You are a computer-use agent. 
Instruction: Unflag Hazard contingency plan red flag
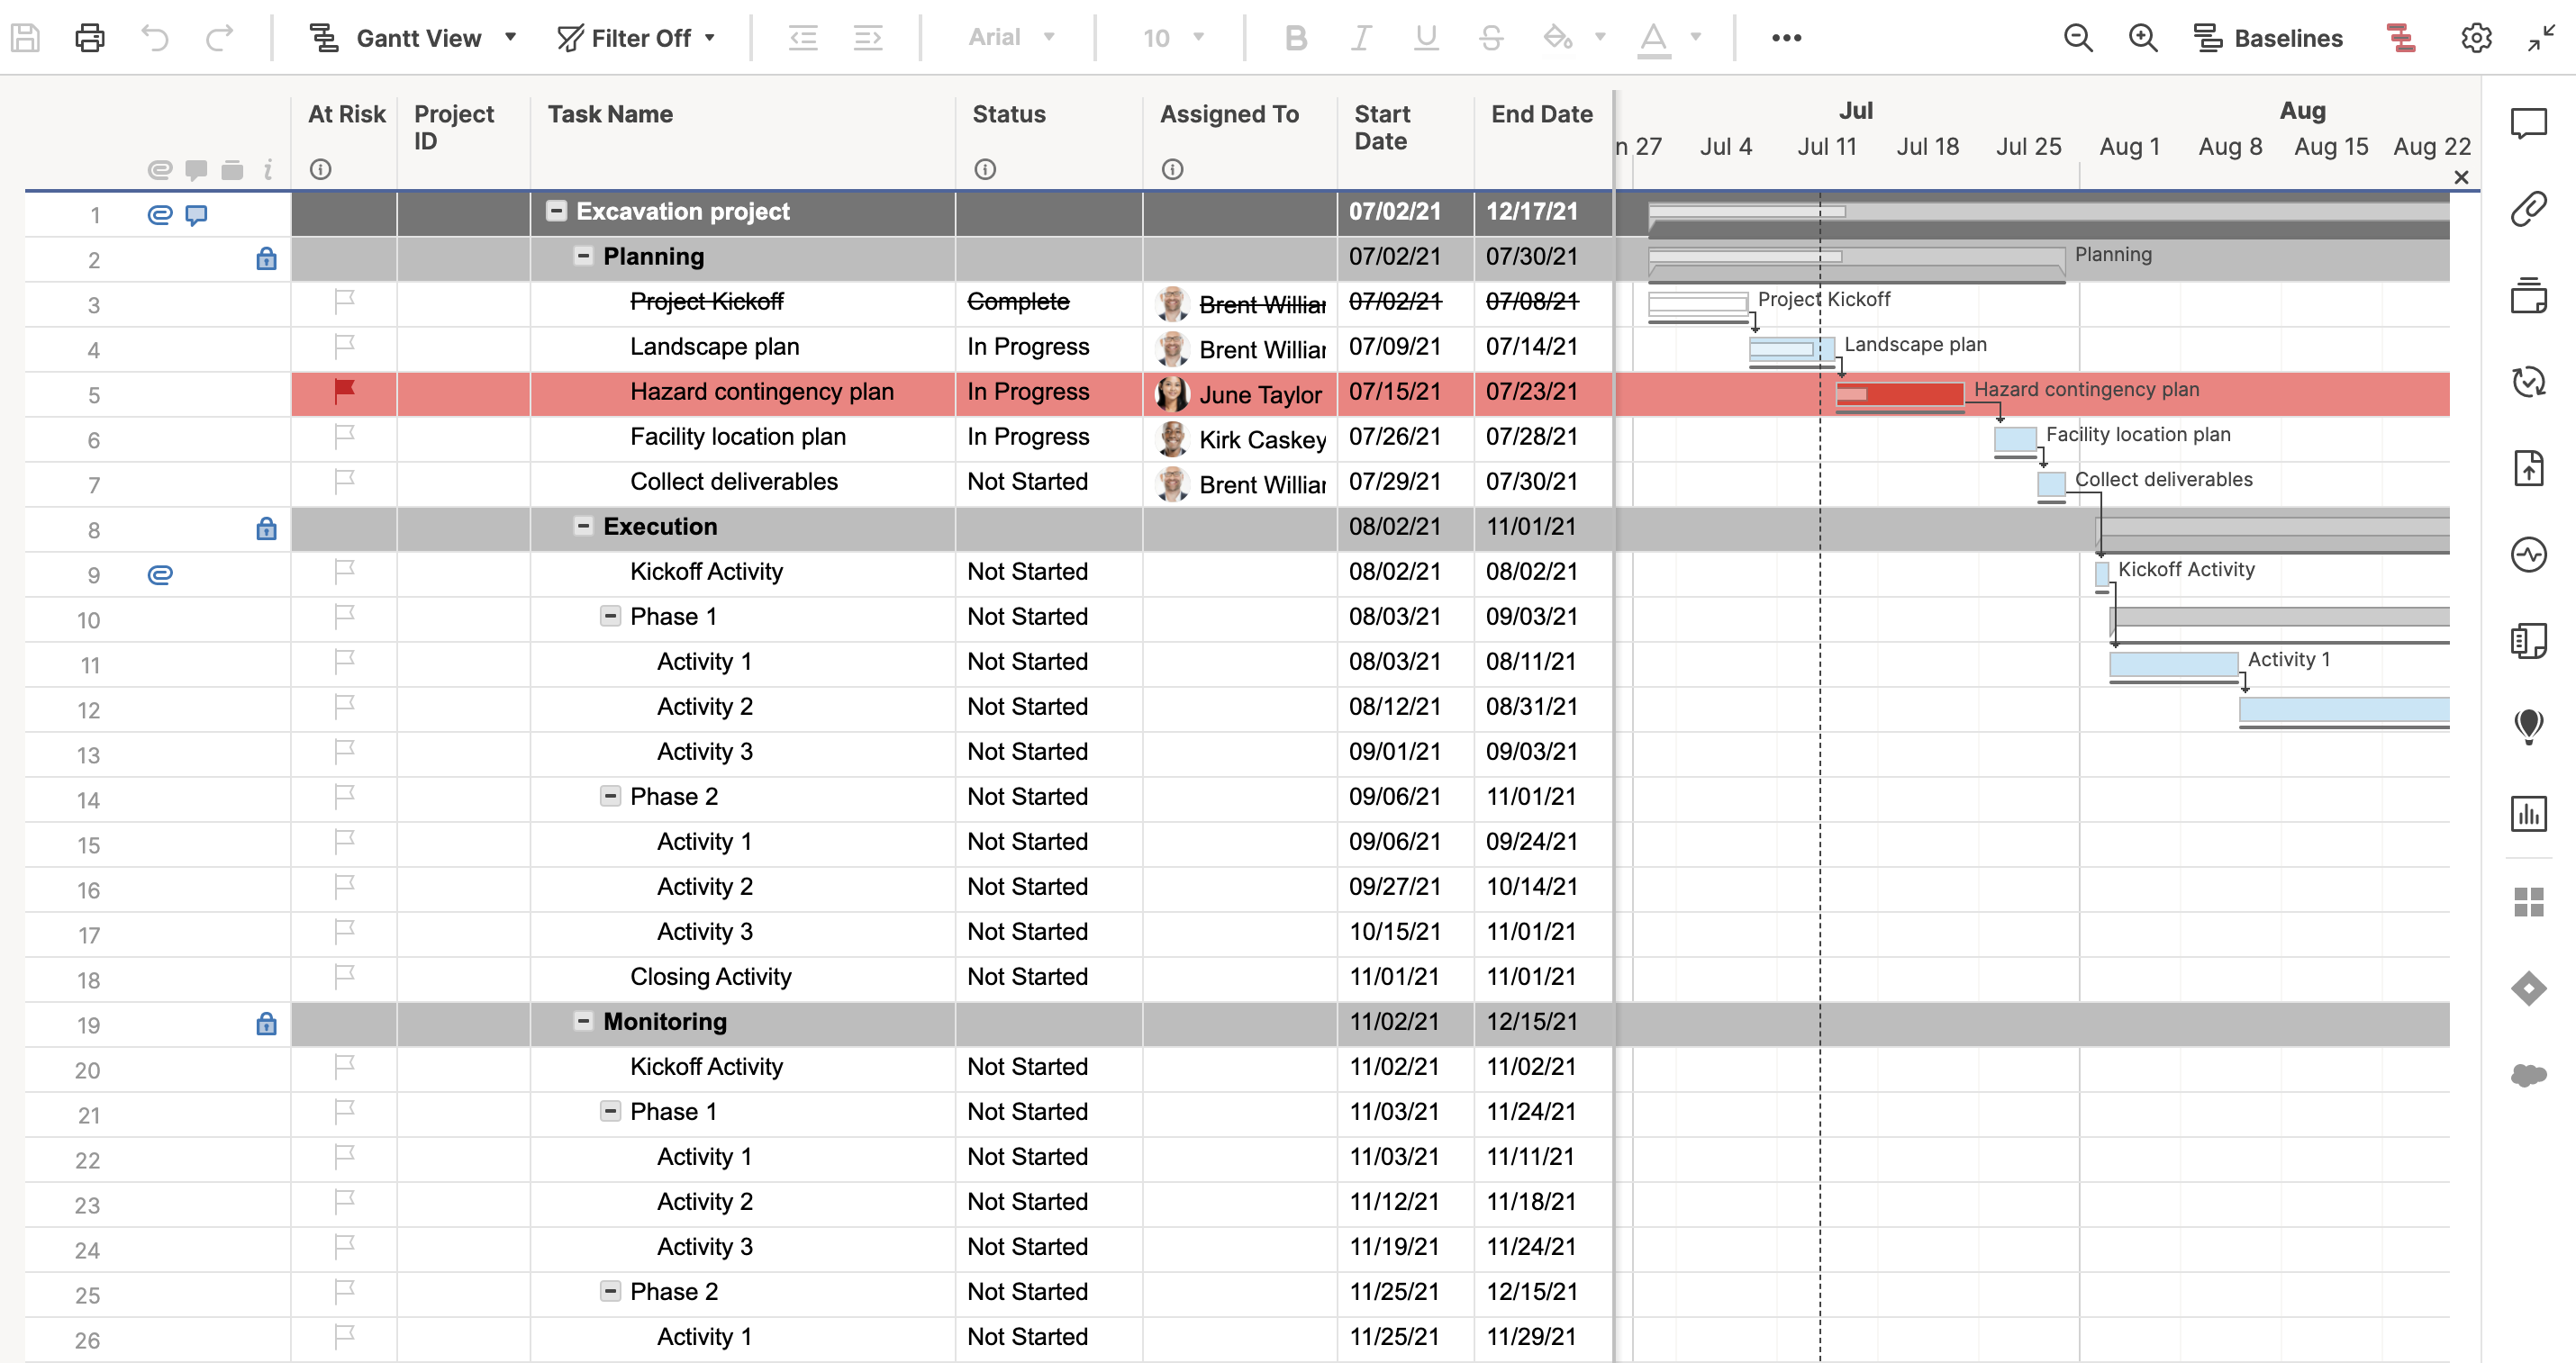coord(344,392)
